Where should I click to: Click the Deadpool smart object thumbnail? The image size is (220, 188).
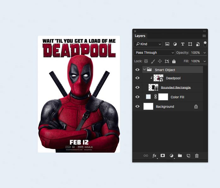[x=158, y=78]
